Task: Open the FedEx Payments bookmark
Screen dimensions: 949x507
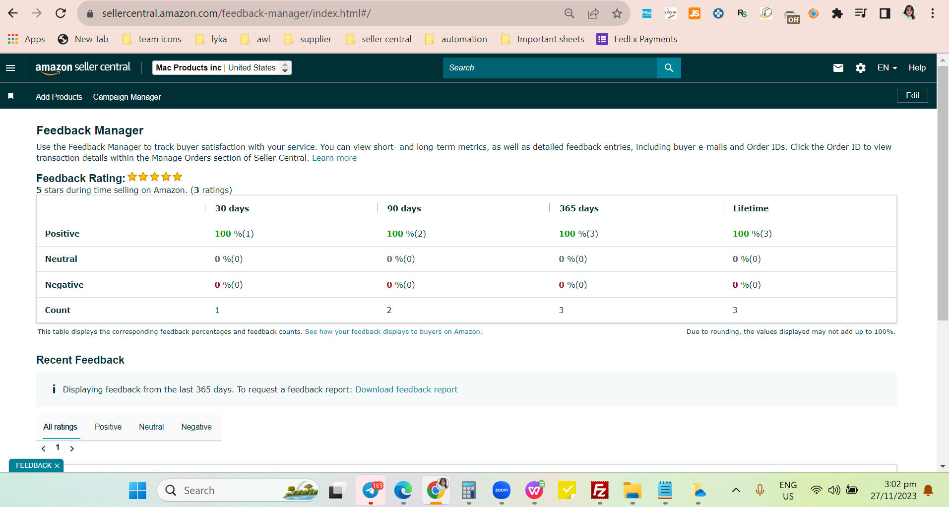Action: pyautogui.click(x=637, y=39)
